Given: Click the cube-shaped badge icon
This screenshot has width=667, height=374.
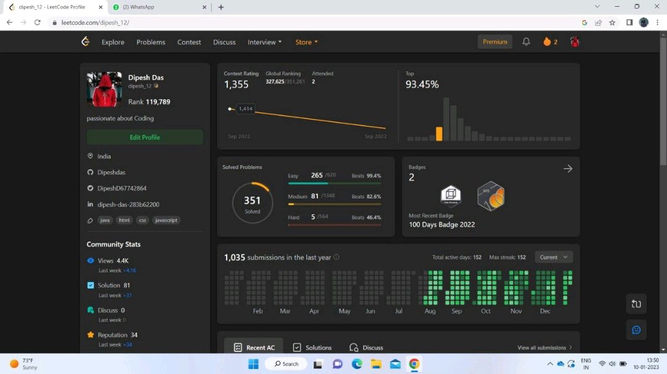Looking at the screenshot, I should [x=451, y=196].
